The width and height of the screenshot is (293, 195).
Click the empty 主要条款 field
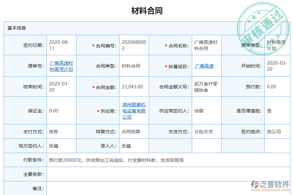coord(130,174)
